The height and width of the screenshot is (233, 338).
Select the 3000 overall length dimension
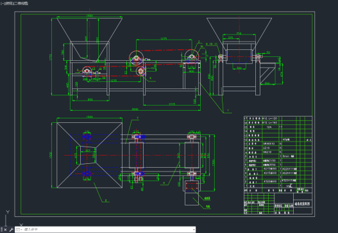coord(135,109)
